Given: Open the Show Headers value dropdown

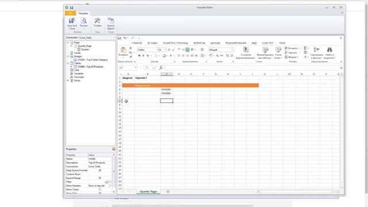Looking at the screenshot, I should (x=110, y=186).
